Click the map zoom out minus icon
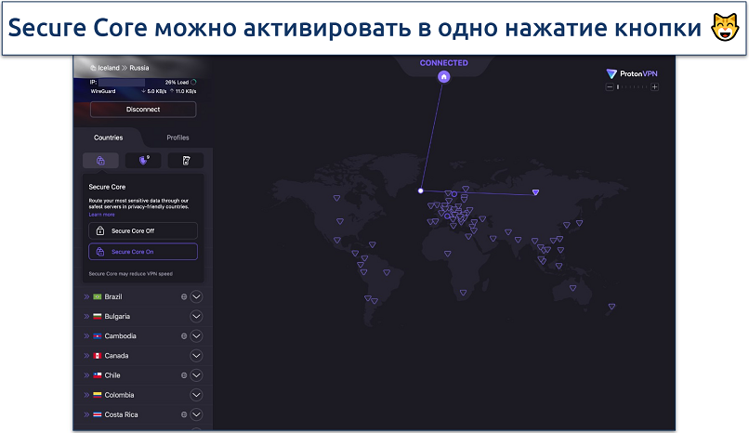This screenshot has width=749, height=433. pos(609,87)
